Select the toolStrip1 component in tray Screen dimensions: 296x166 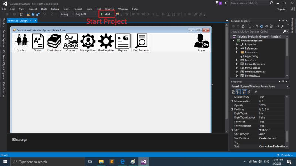click(x=20, y=140)
